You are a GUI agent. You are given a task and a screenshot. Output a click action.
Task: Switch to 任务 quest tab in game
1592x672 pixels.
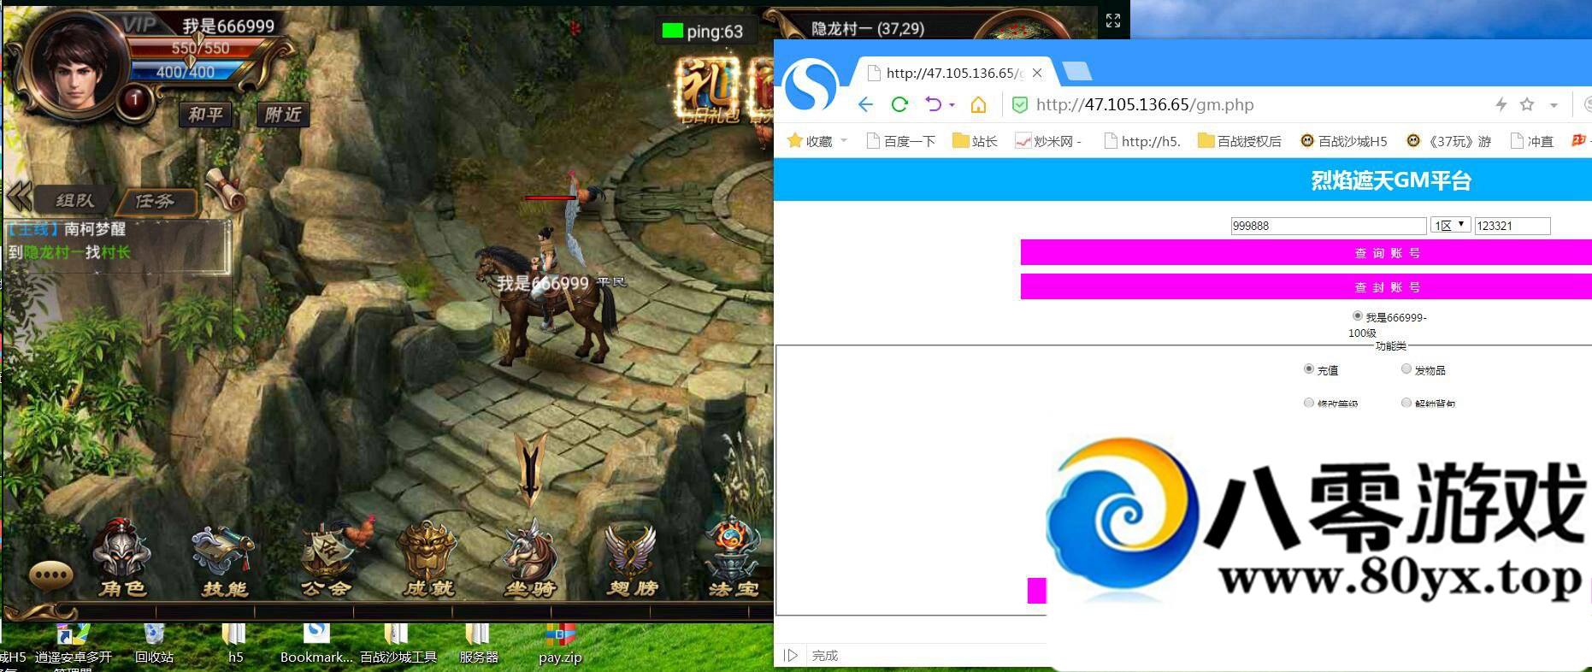click(x=155, y=201)
